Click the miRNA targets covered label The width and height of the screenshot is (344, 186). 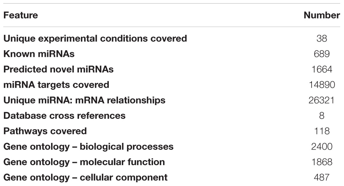[56, 85]
